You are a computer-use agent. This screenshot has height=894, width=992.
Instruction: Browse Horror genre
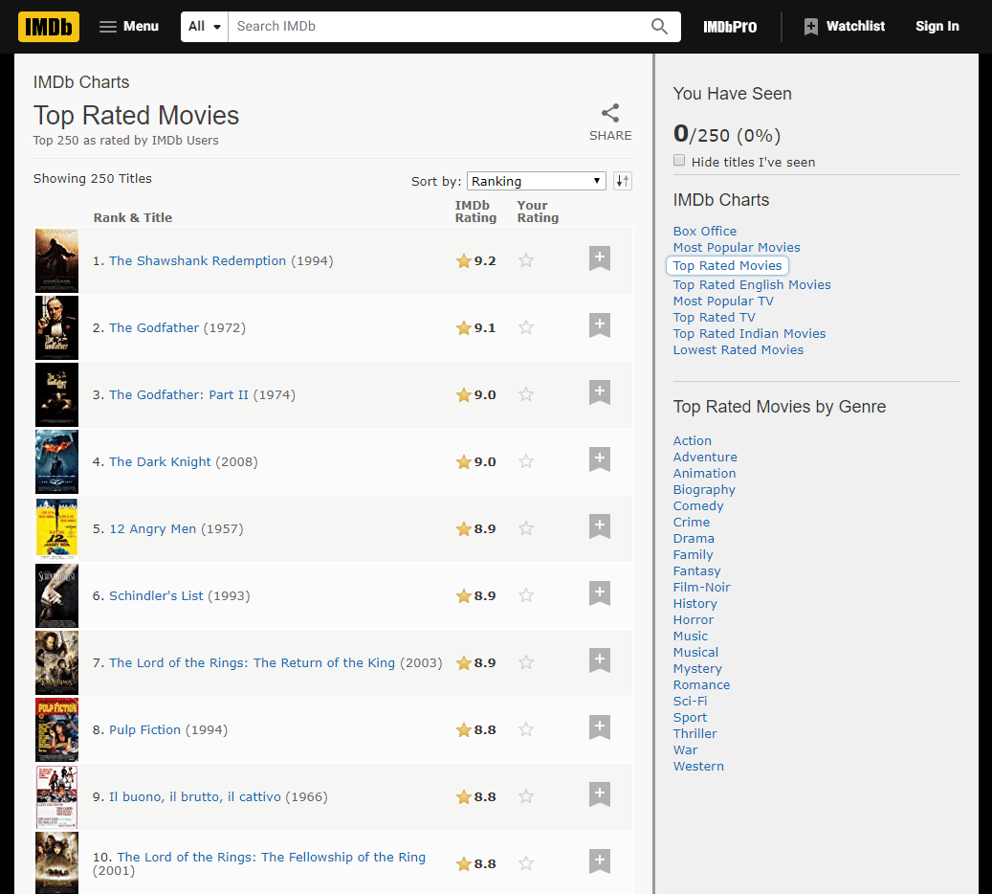pos(694,620)
